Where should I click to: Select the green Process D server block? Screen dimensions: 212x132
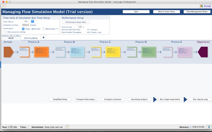click(x=149, y=52)
